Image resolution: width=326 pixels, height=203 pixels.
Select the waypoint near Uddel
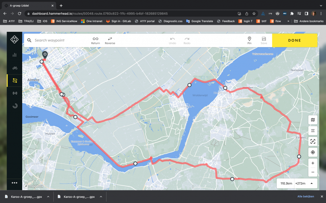coord(299,156)
